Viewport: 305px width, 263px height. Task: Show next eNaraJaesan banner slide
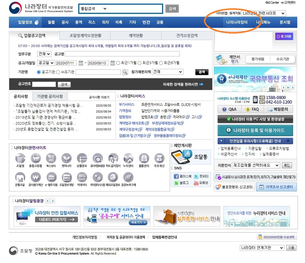click(293, 88)
